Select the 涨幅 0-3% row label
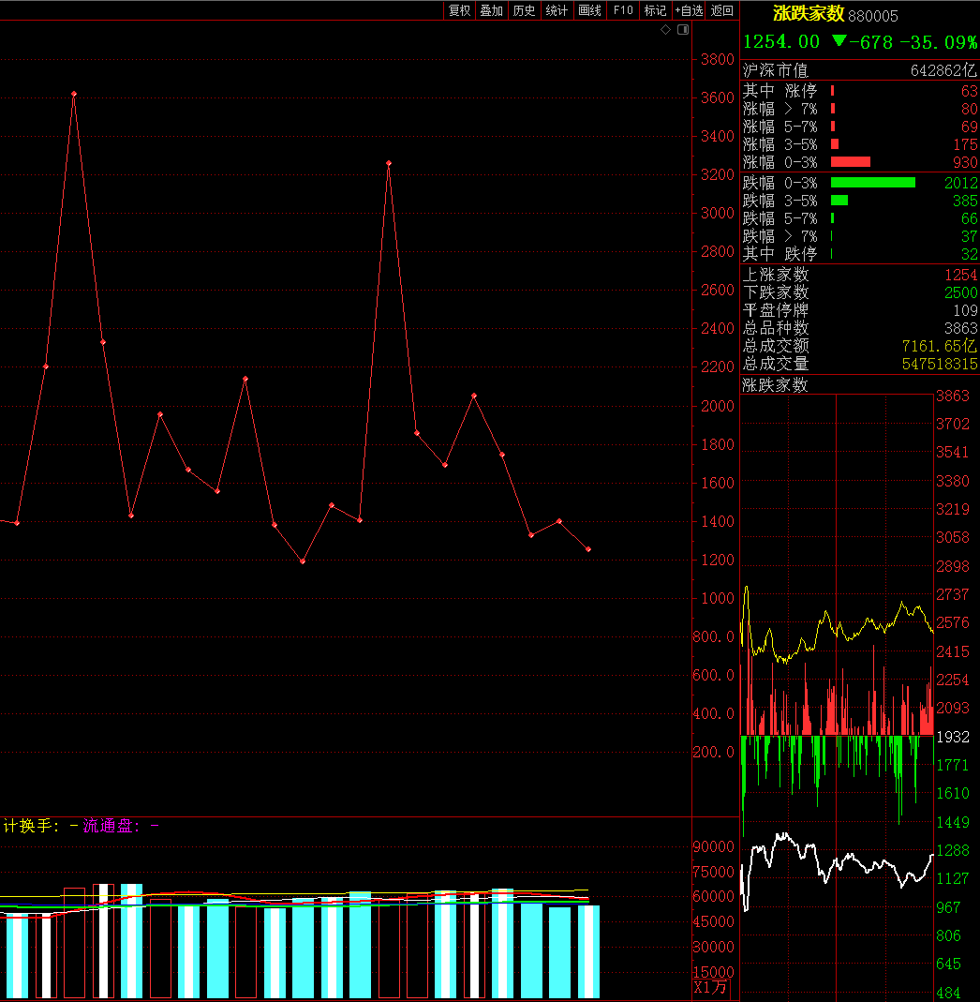 point(780,162)
